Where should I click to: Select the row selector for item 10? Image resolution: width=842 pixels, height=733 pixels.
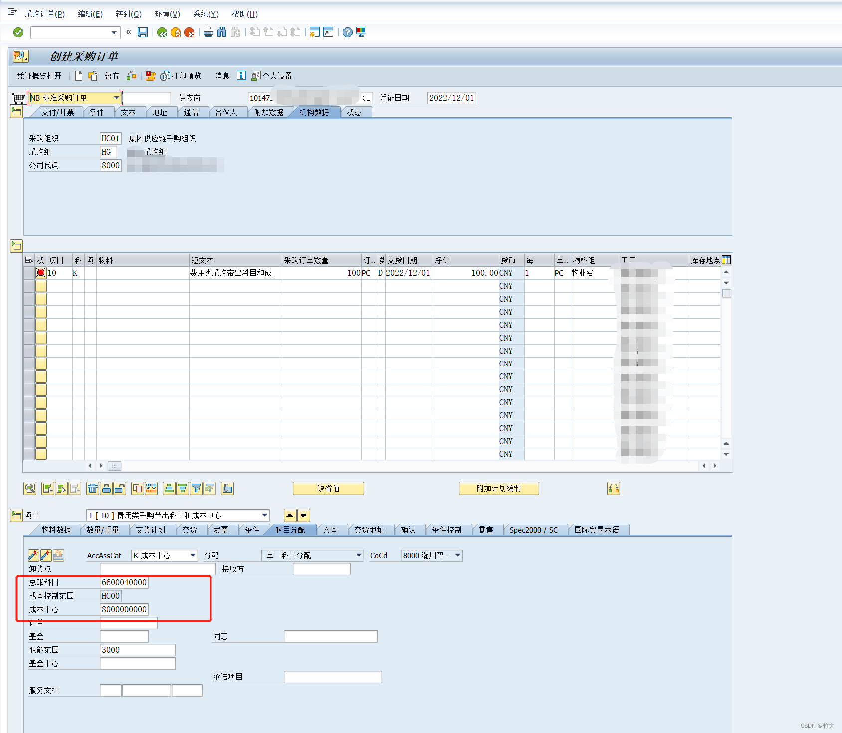click(x=29, y=273)
